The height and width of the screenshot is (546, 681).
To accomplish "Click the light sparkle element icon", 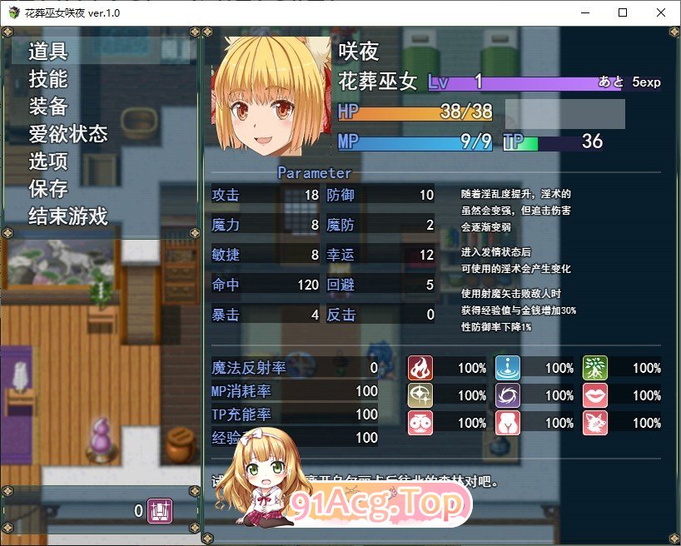I will coord(420,395).
